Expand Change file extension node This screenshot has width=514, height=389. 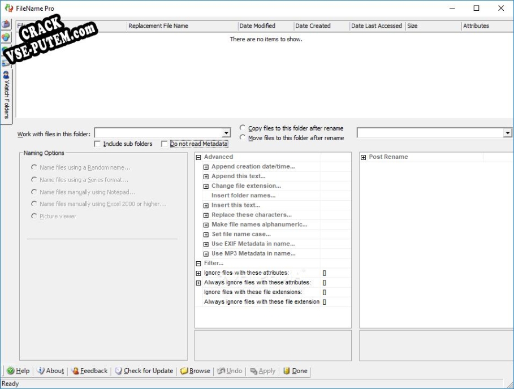206,187
